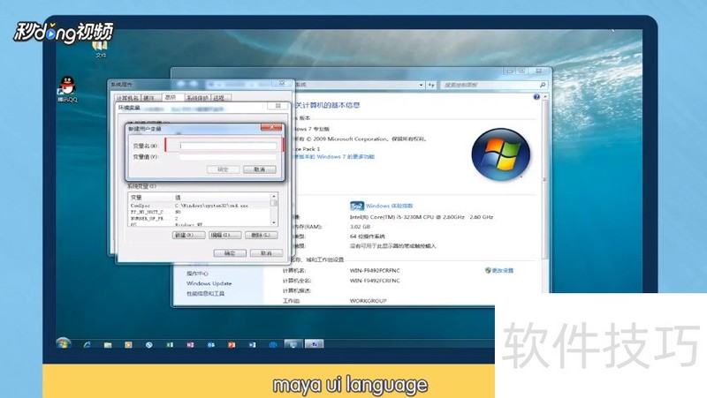Open the Windows Start orb
Screen dimensions: 707x398
[64, 344]
